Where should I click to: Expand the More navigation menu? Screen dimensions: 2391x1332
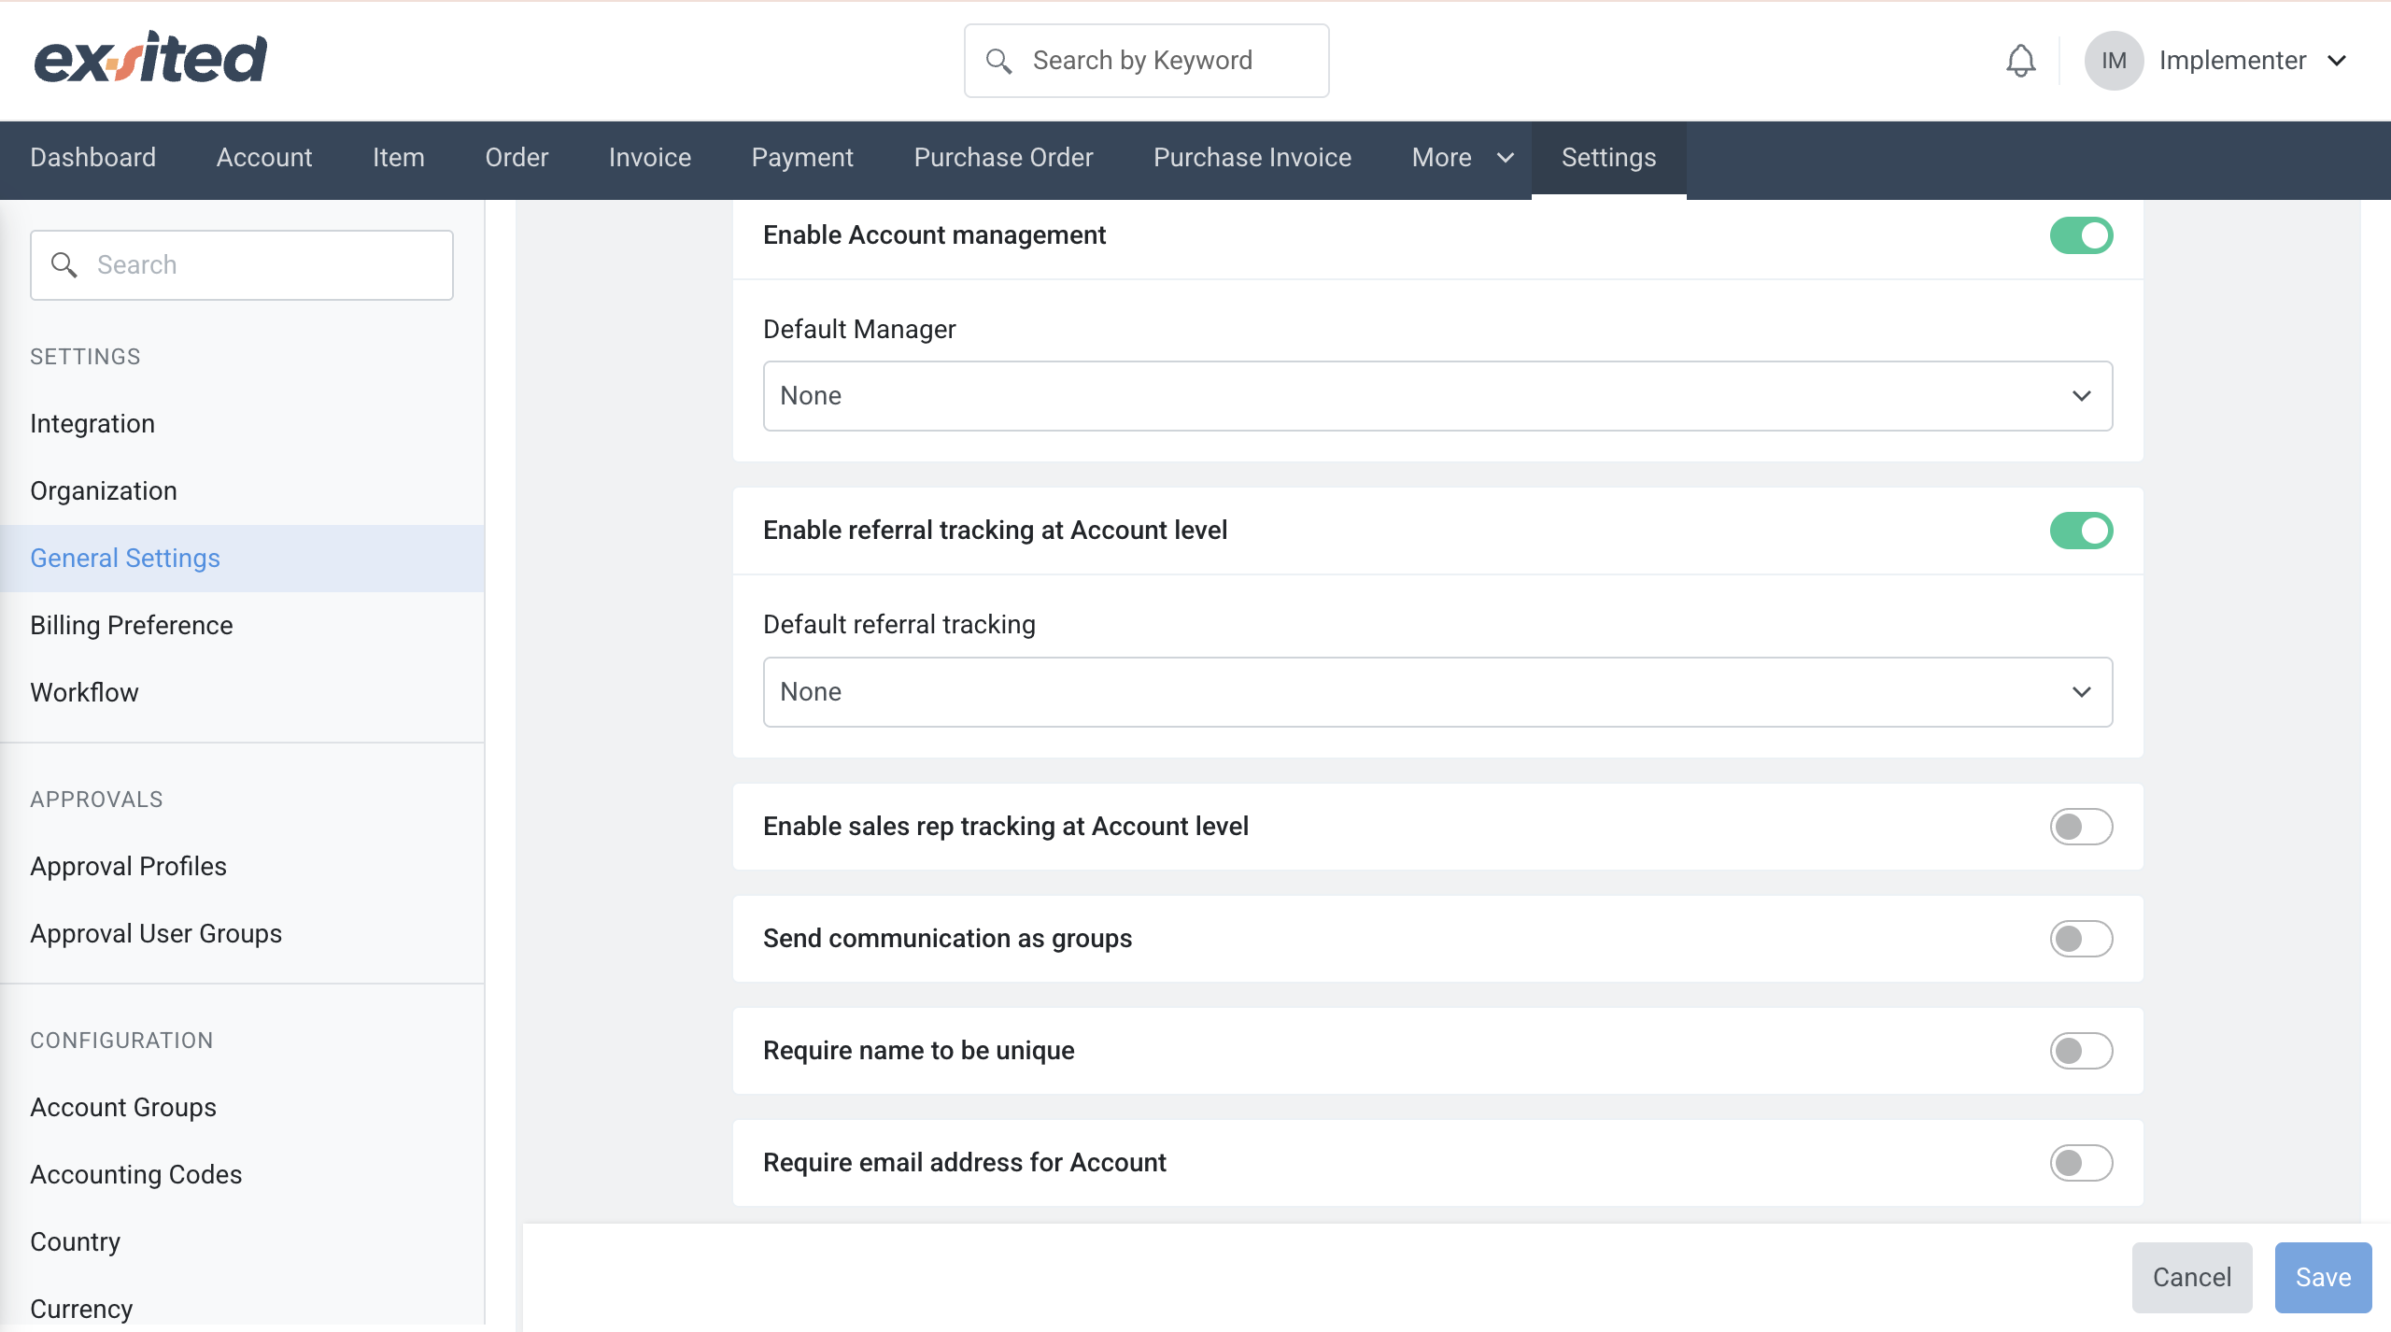click(x=1462, y=158)
